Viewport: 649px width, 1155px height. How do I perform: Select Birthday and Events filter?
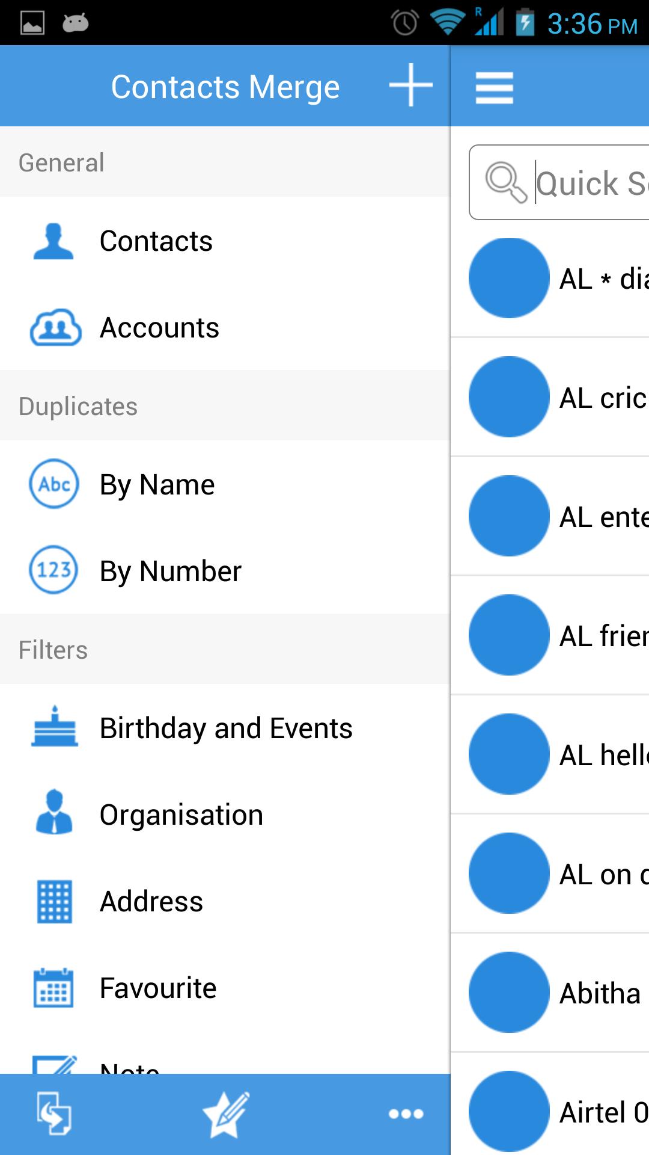click(225, 728)
